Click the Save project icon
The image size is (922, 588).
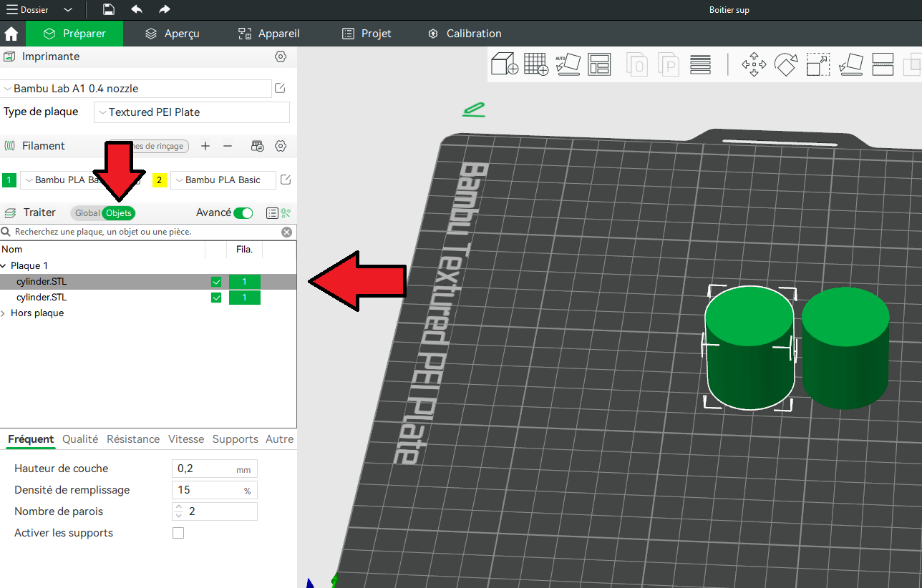coord(108,9)
